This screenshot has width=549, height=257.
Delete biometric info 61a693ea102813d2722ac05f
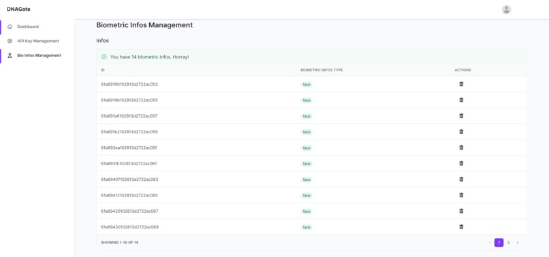461,148
